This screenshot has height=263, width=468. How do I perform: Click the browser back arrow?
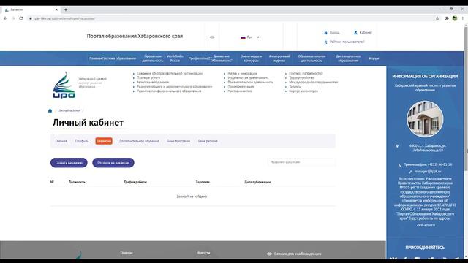5,18
